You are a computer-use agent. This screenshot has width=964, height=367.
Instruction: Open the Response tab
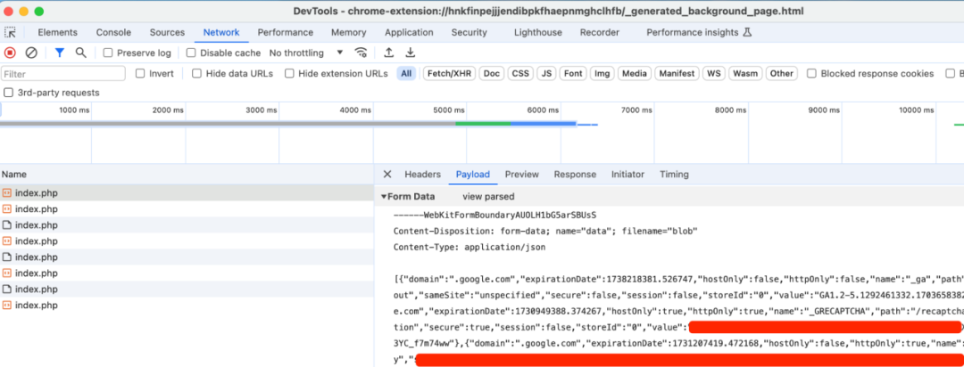575,175
